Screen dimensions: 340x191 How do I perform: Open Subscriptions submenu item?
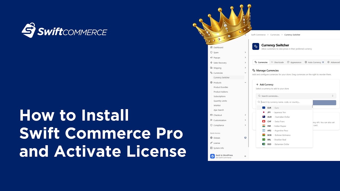(x=220, y=96)
